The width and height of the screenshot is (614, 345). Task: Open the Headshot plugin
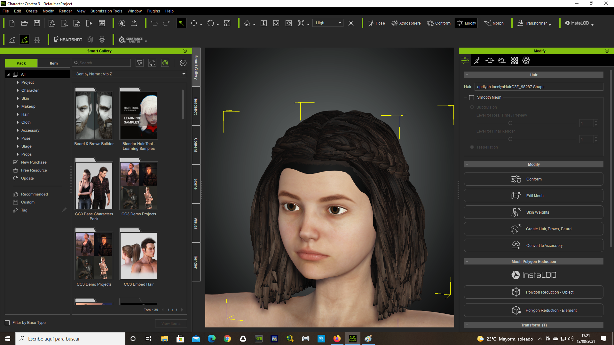click(x=68, y=40)
